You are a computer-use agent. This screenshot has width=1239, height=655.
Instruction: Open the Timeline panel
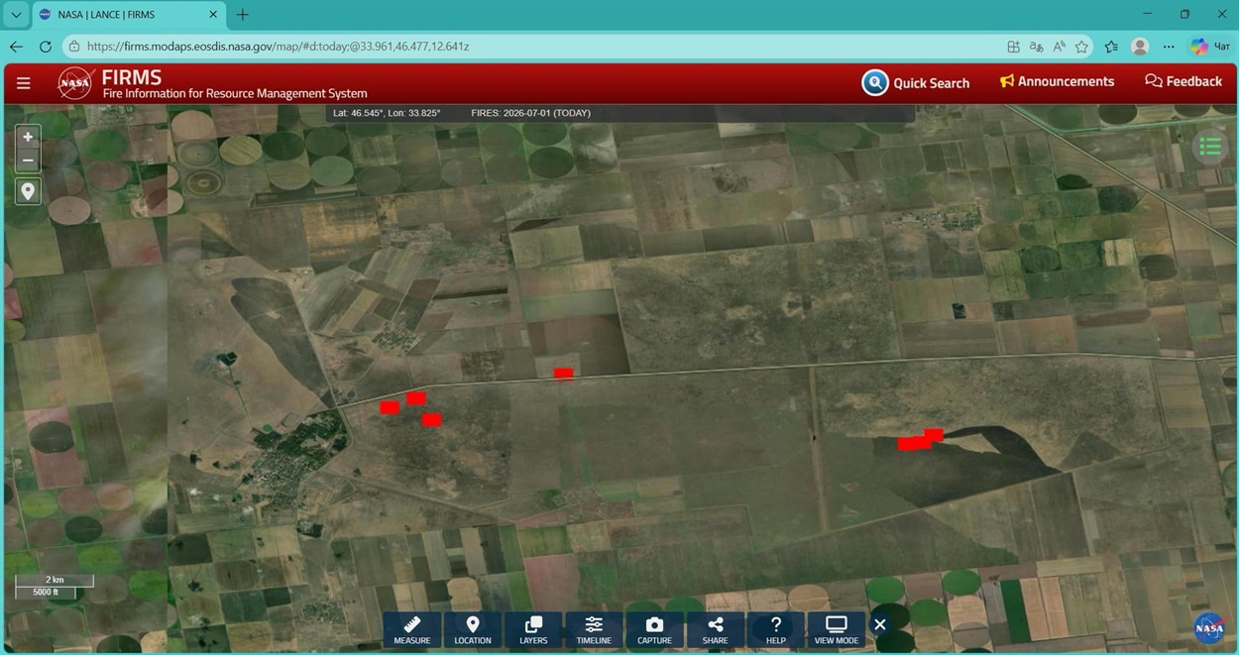point(594,630)
